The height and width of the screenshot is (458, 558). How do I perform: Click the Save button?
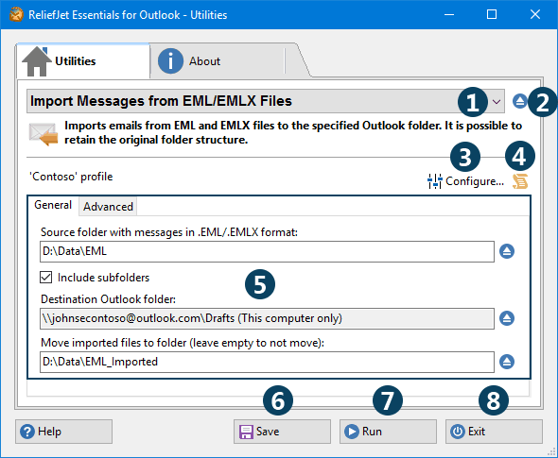click(x=282, y=432)
